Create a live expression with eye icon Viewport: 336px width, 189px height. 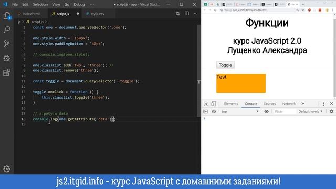[266, 111]
